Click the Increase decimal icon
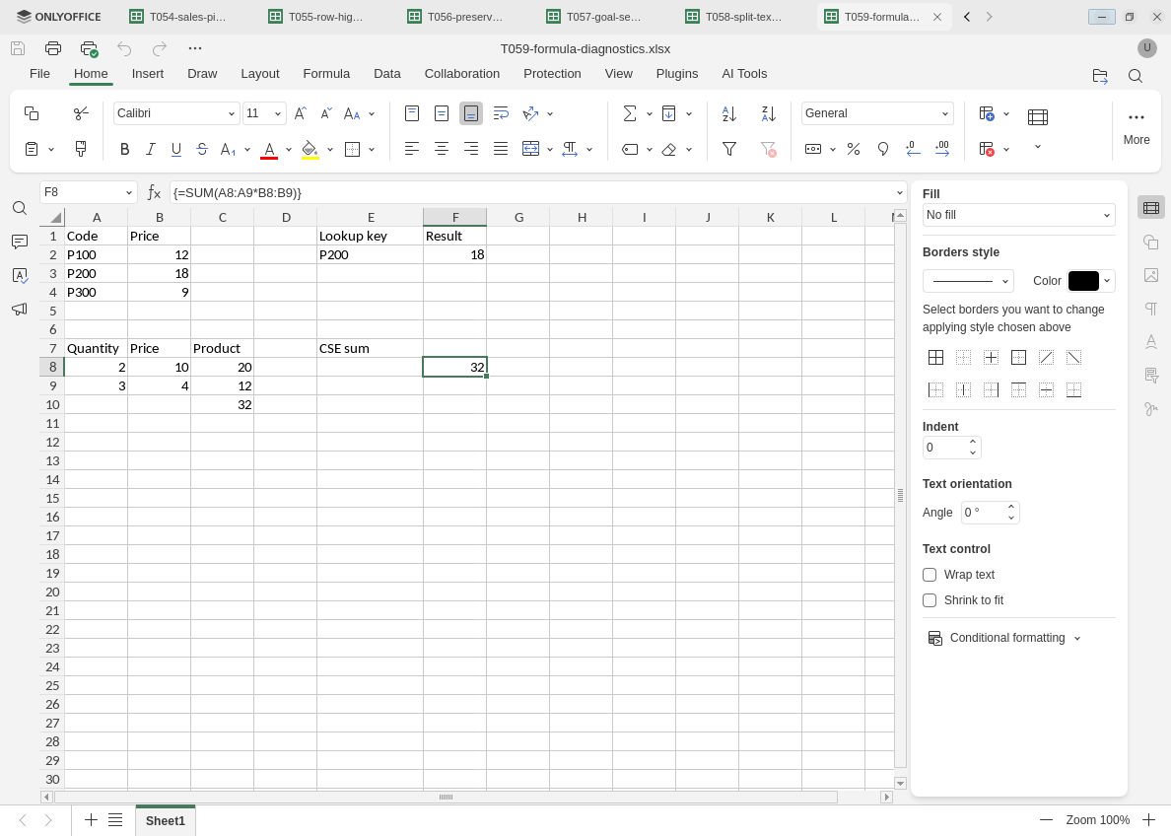 [x=942, y=150]
